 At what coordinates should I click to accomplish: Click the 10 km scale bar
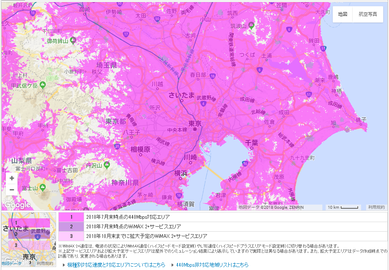pyautogui.click(x=343, y=207)
